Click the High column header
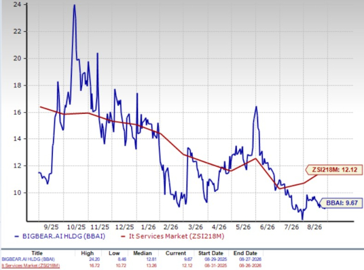The image size is (364, 270). click(87, 253)
